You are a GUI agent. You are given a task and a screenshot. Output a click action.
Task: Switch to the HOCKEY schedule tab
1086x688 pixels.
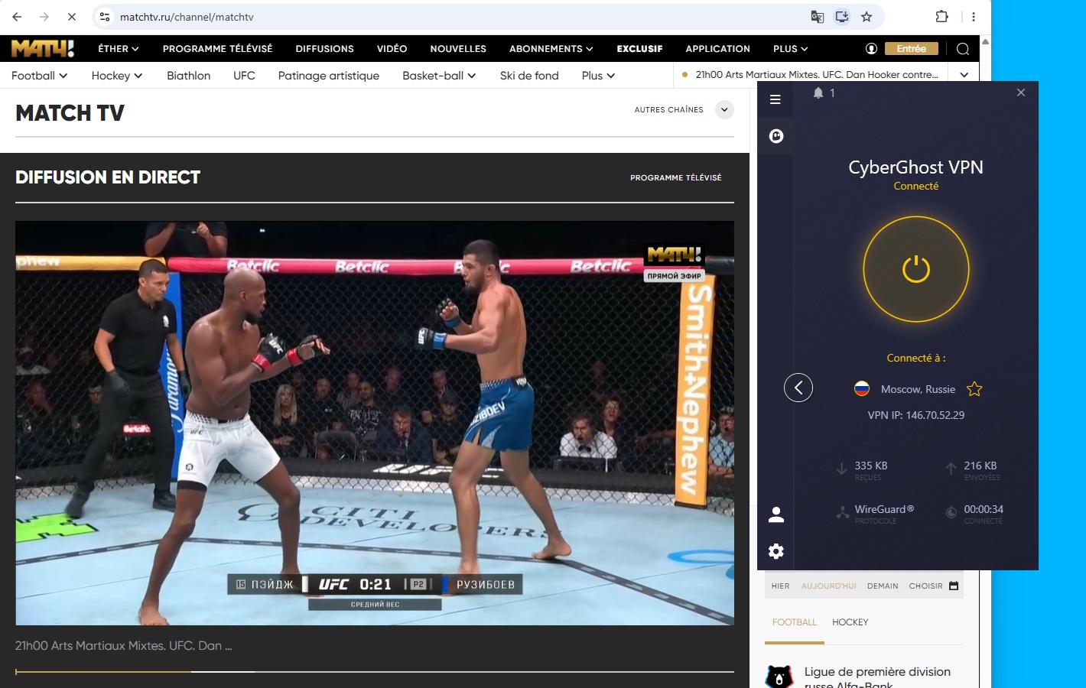click(850, 622)
